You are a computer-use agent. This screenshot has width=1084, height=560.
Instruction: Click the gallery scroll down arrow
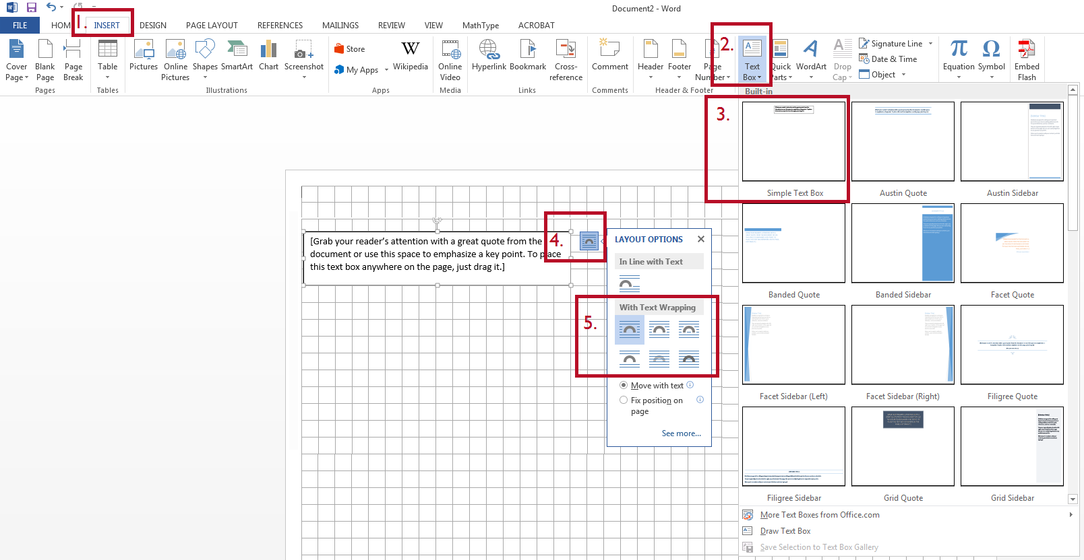pos(1073,499)
